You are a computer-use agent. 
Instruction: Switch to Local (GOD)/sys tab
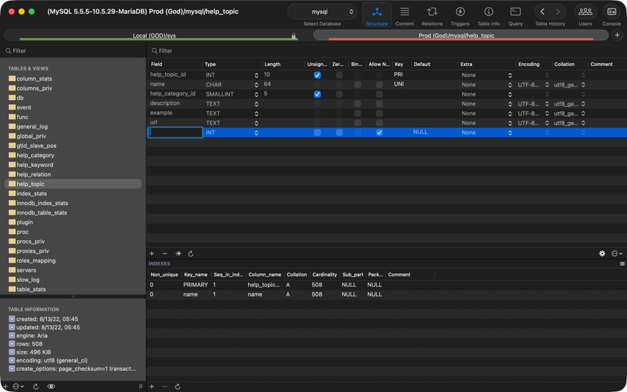click(154, 36)
